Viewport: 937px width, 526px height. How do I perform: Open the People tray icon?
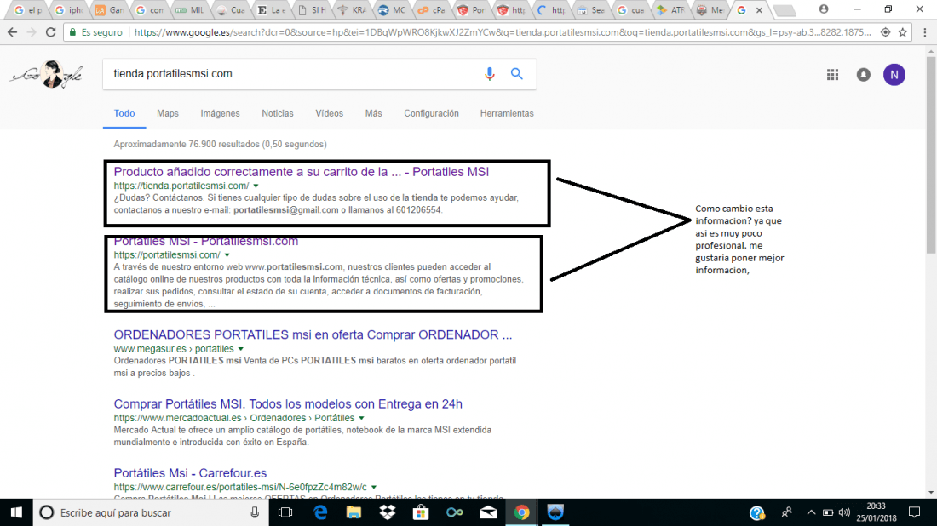786,512
